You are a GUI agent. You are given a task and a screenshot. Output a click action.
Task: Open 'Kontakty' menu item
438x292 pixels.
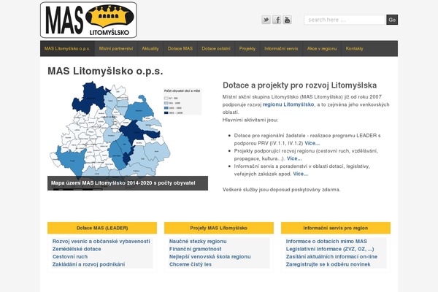coord(355,49)
